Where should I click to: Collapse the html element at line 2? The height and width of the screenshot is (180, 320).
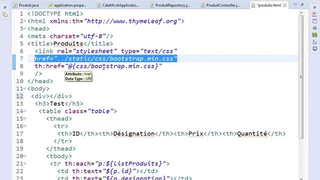pyautogui.click(x=25, y=21)
